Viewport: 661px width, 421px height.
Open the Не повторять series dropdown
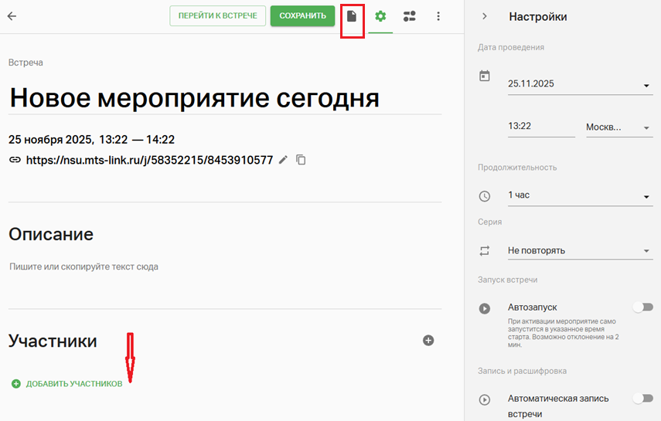[x=580, y=251]
